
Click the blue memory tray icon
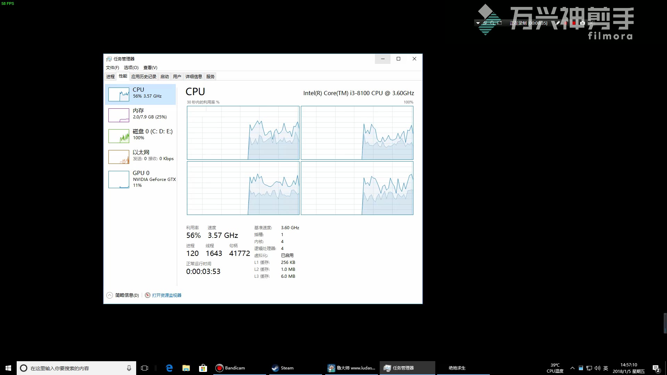coord(580,368)
